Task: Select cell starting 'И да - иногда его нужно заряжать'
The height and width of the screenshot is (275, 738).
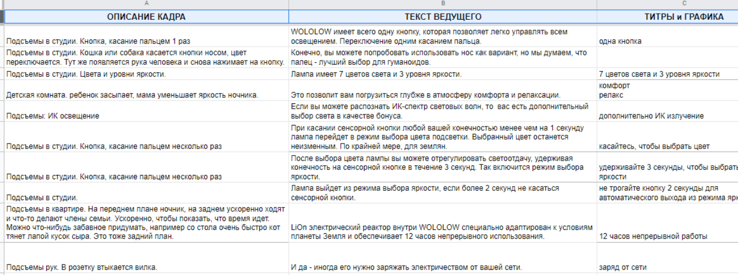Action: coord(443,258)
